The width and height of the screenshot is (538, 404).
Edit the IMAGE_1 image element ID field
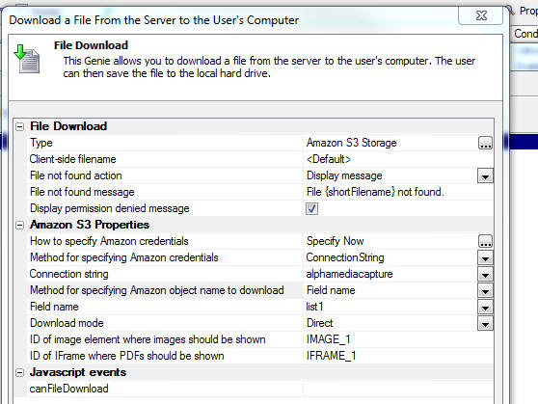(x=398, y=339)
